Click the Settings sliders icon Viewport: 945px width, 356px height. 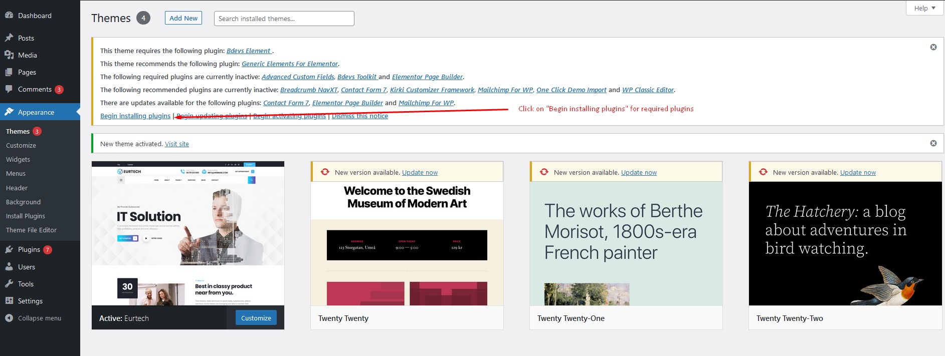(9, 301)
